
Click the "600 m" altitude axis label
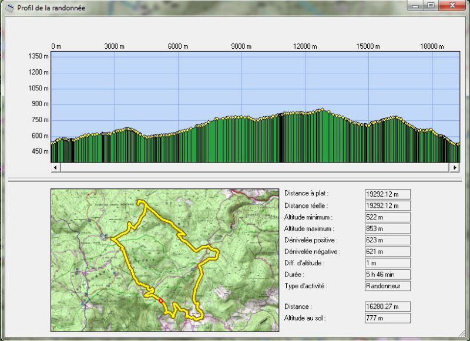tap(40, 136)
